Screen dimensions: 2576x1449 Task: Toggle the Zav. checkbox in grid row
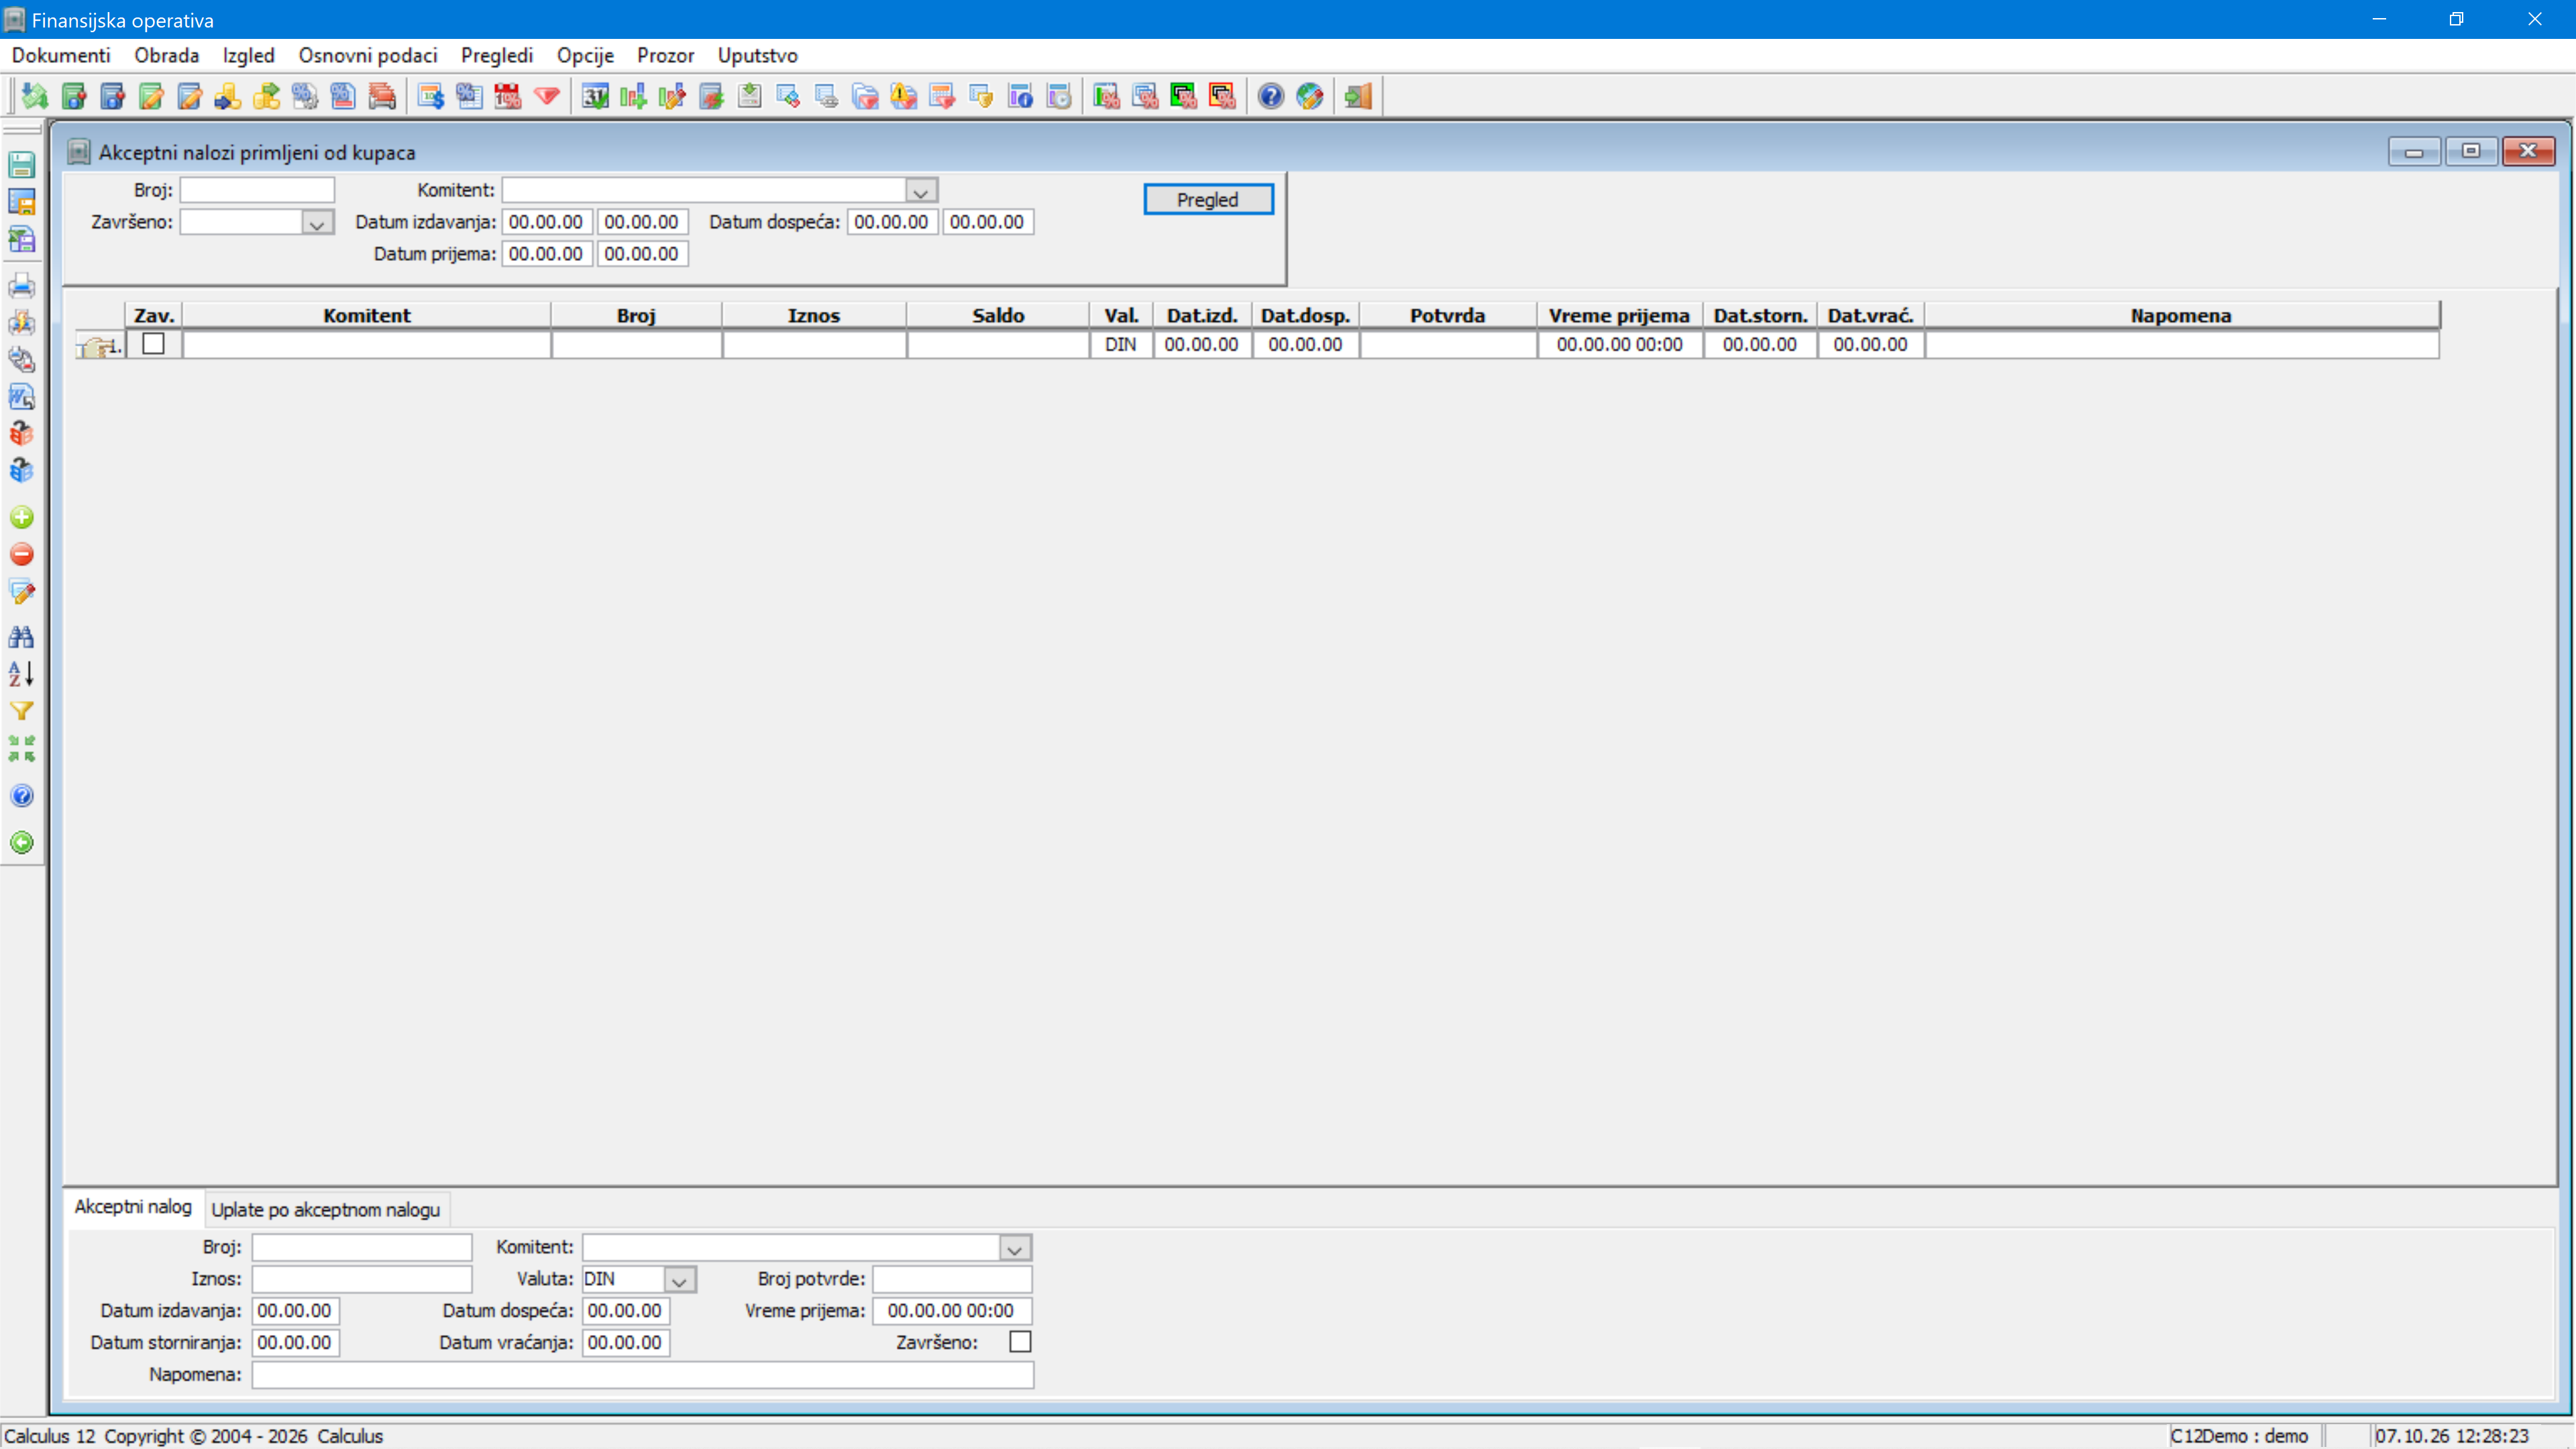[x=153, y=344]
